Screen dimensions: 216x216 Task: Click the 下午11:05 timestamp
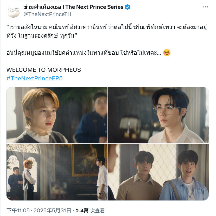click(x=18, y=211)
